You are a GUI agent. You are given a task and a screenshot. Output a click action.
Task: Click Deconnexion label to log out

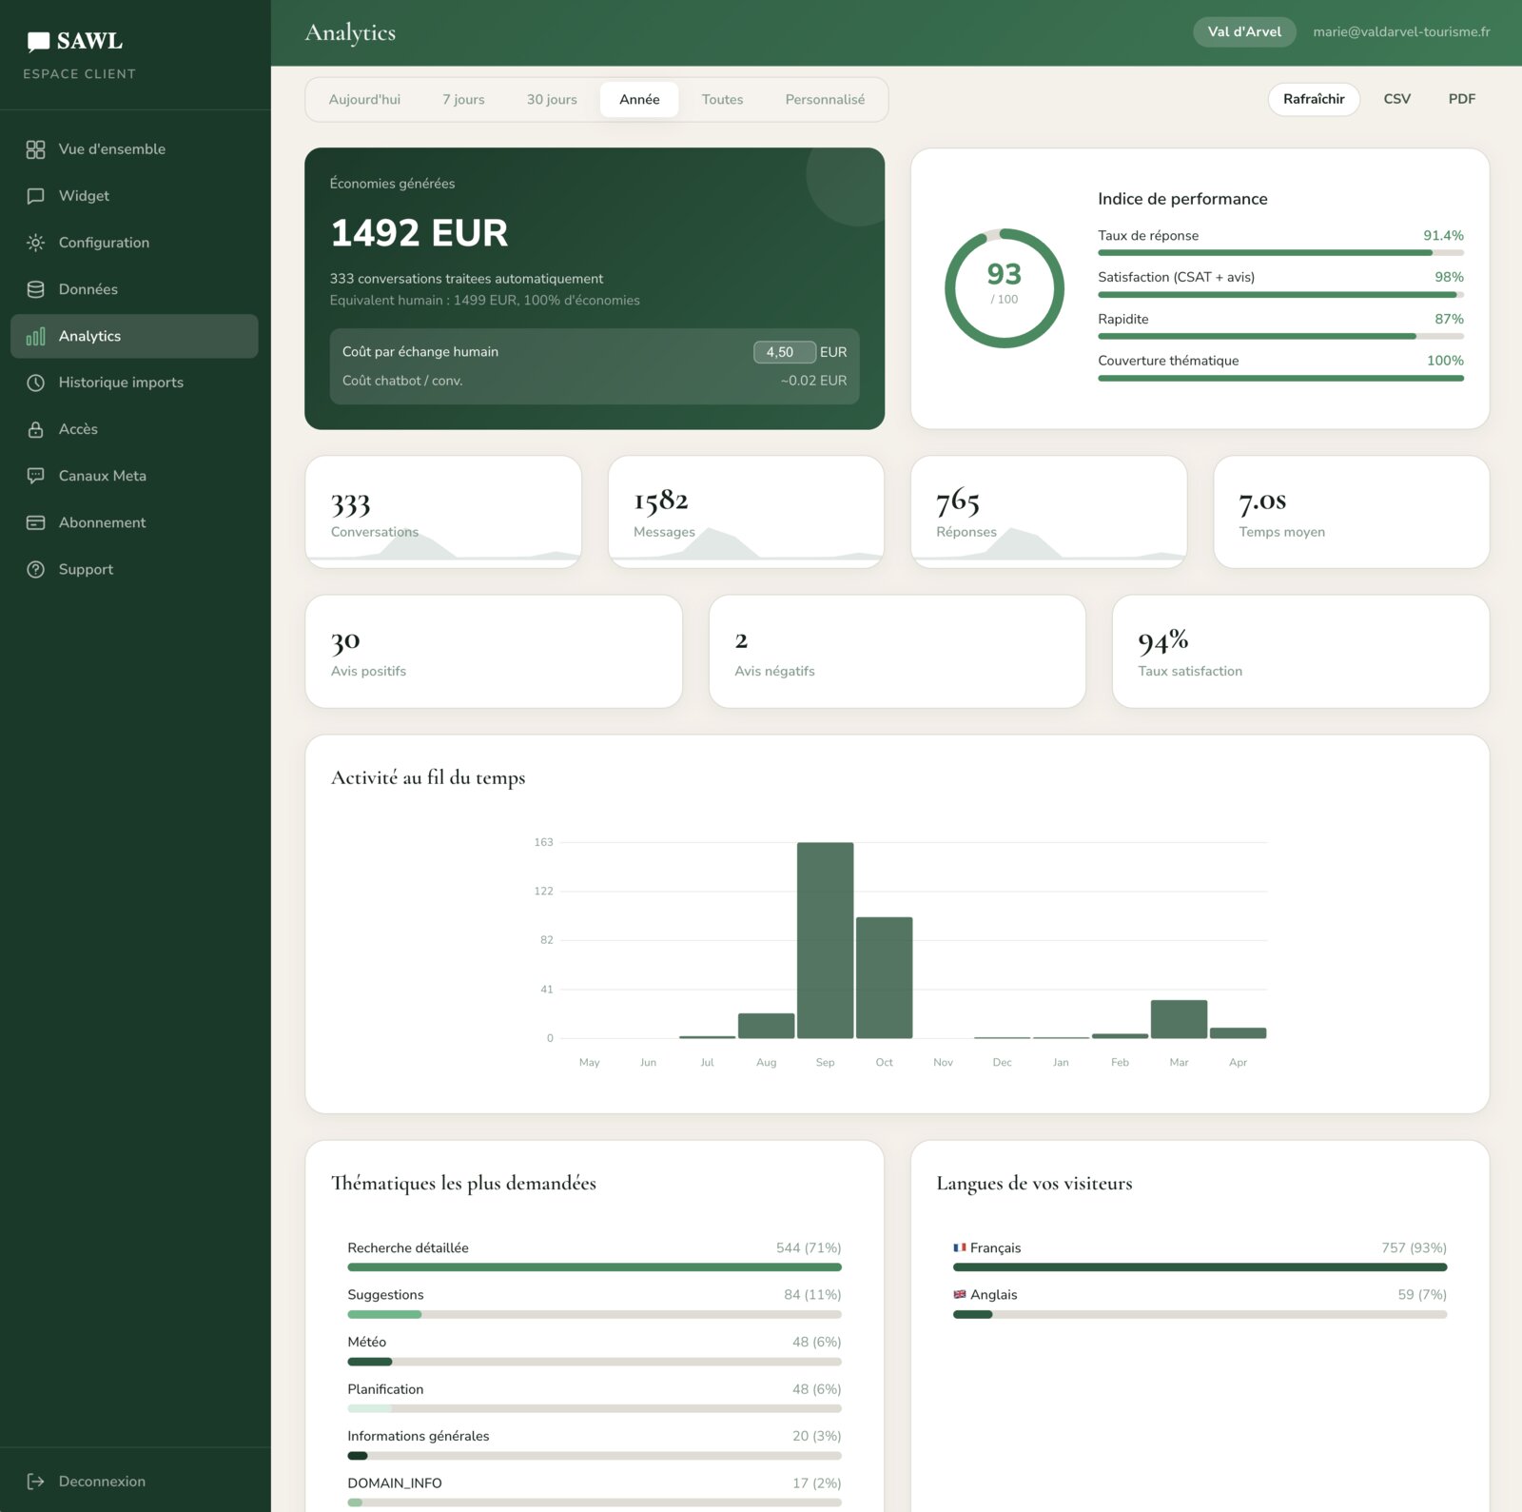pyautogui.click(x=102, y=1481)
